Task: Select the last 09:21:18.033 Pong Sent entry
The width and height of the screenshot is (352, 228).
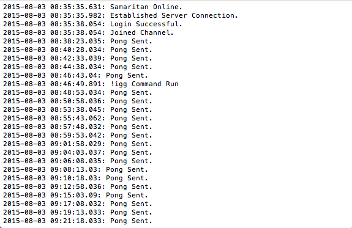Action: [x=78, y=221]
